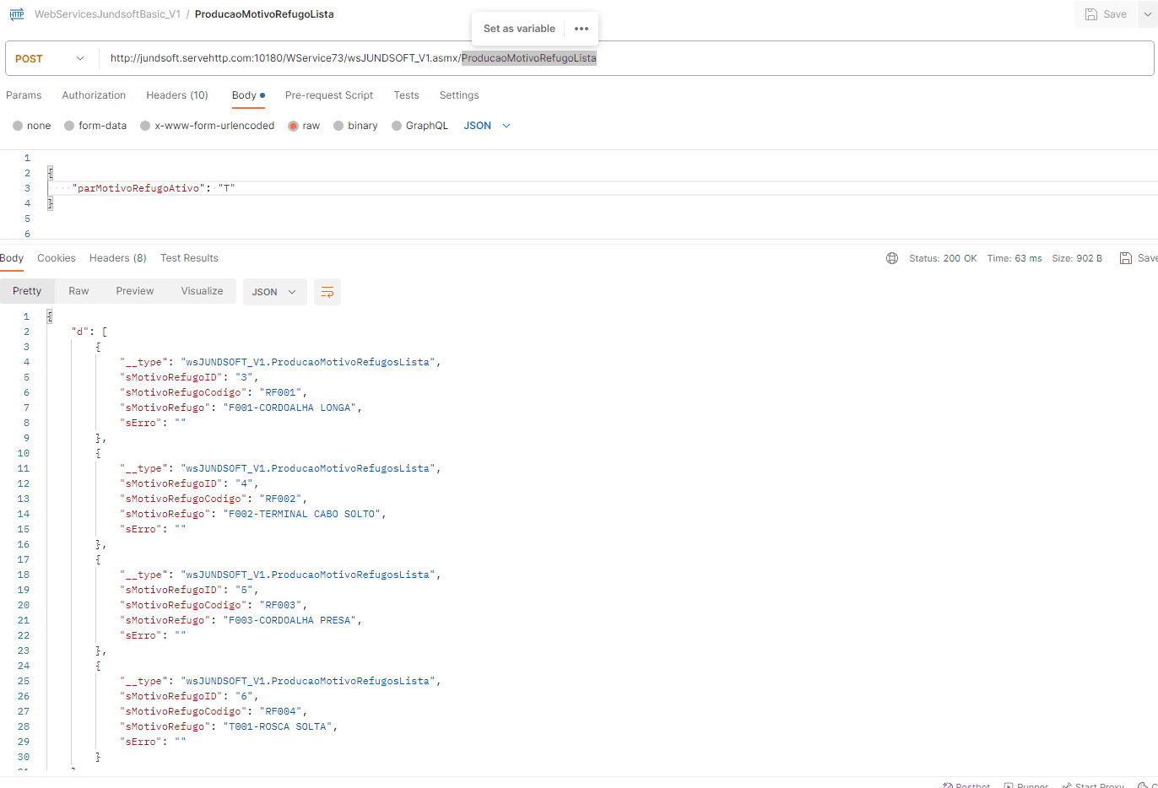The width and height of the screenshot is (1158, 788).
Task: Click Start Proxy in the footer bar
Action: pos(1093,785)
